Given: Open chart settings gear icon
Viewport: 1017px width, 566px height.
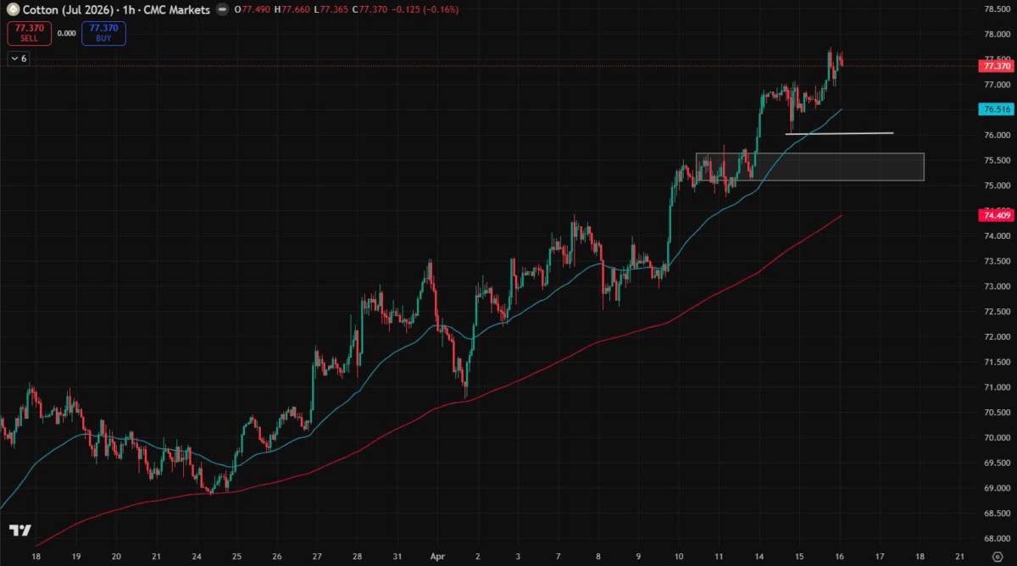Looking at the screenshot, I should pyautogui.click(x=997, y=557).
